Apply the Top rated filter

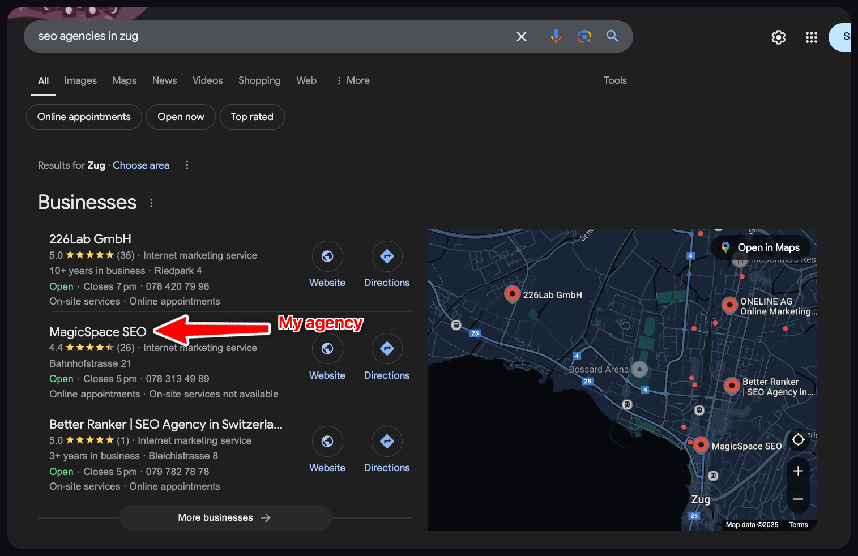pyautogui.click(x=252, y=117)
